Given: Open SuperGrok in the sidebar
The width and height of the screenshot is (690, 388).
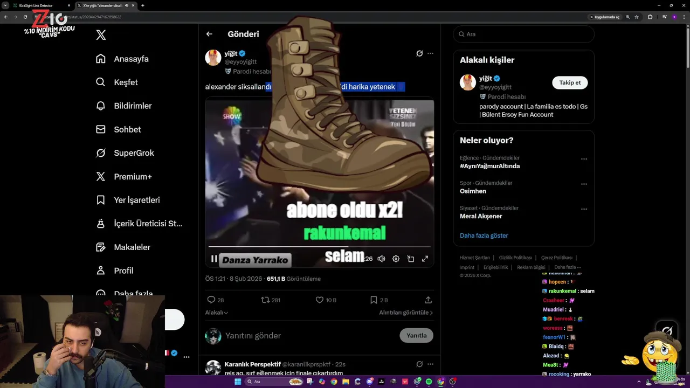Looking at the screenshot, I should [125, 153].
